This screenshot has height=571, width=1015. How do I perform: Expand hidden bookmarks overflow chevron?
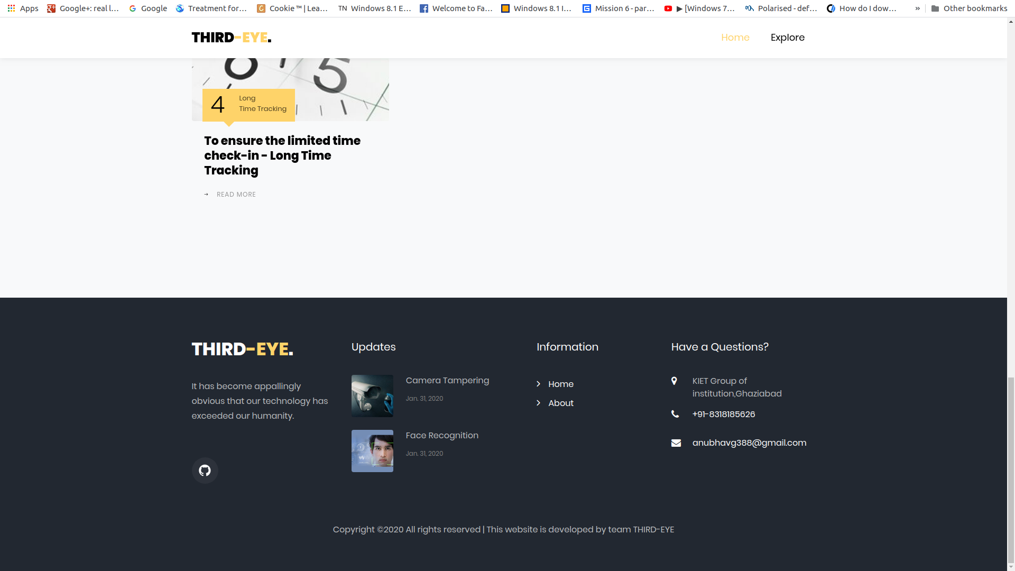tap(917, 8)
